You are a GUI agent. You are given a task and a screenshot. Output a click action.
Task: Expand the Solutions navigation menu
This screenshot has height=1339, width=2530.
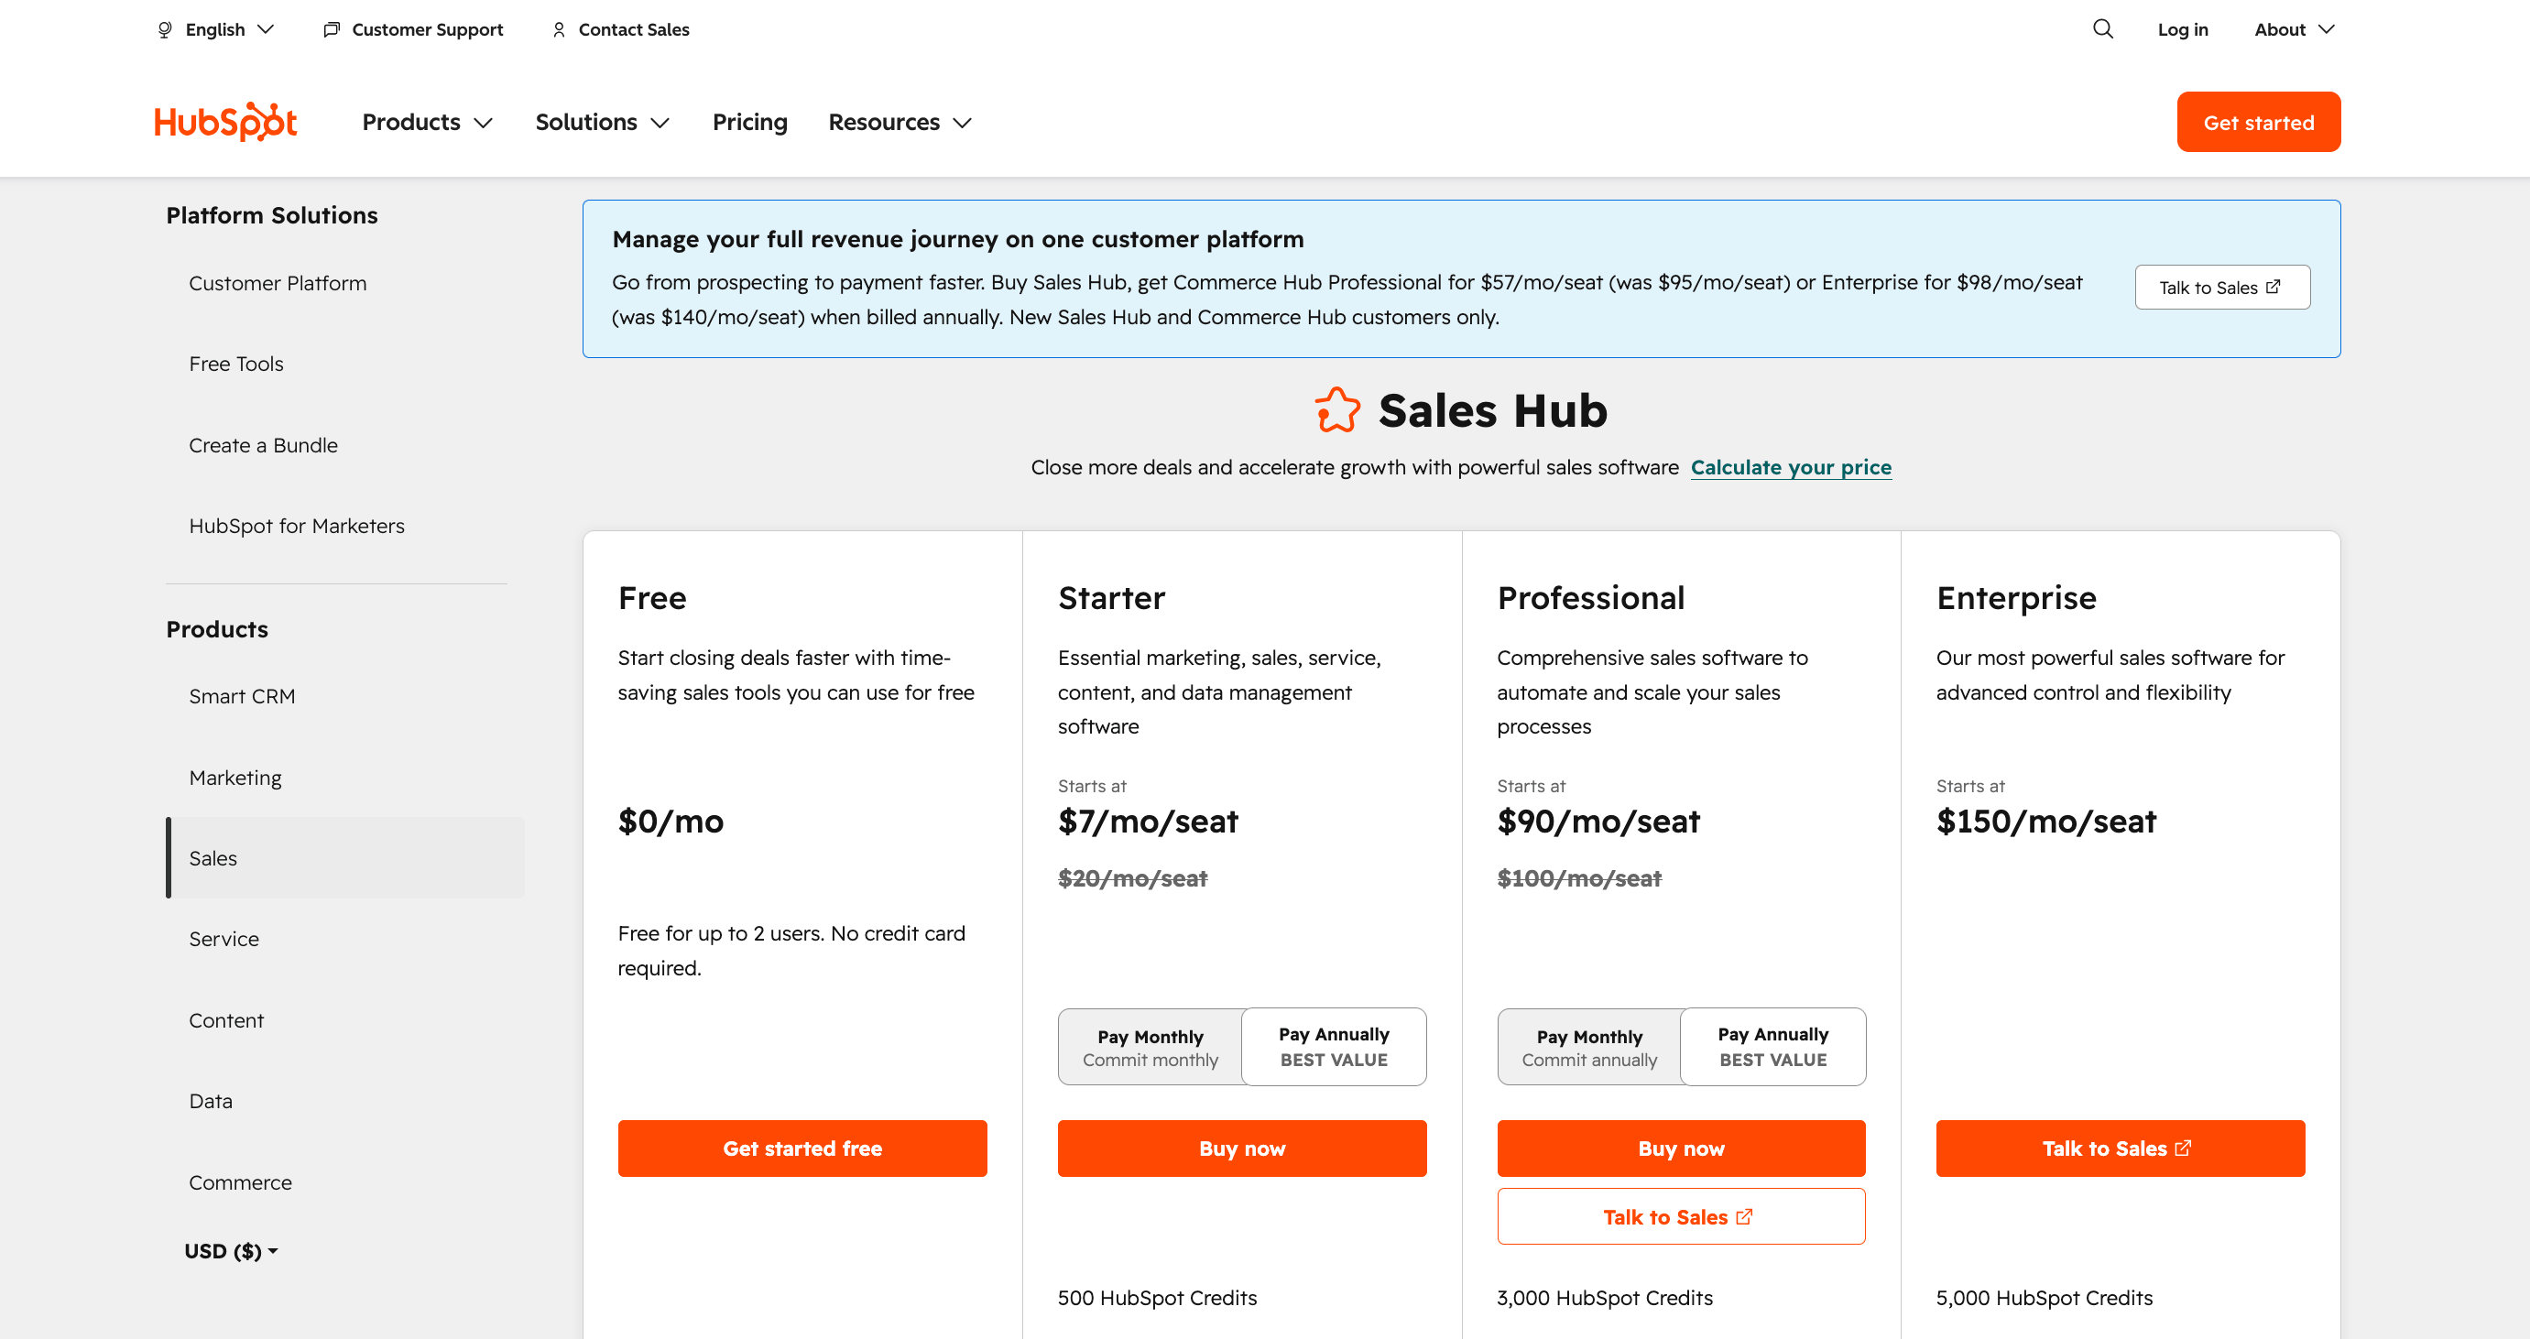pyautogui.click(x=602, y=122)
